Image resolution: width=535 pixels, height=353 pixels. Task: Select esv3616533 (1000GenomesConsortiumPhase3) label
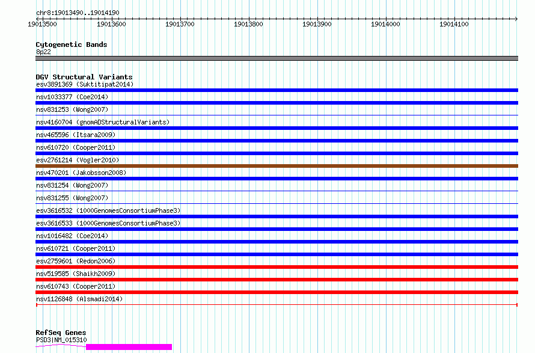(x=108, y=223)
